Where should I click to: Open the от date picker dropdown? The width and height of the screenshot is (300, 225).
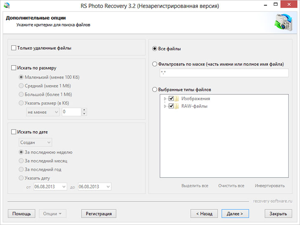(x=64, y=187)
